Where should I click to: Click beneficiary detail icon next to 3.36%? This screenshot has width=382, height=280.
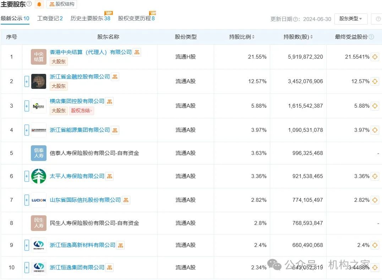click(x=375, y=176)
